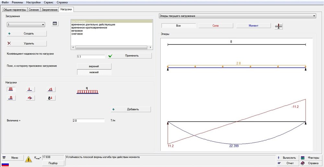Click the beam diagram icon beside Момент
This screenshot has width=324, height=167.
pyautogui.click(x=278, y=26)
